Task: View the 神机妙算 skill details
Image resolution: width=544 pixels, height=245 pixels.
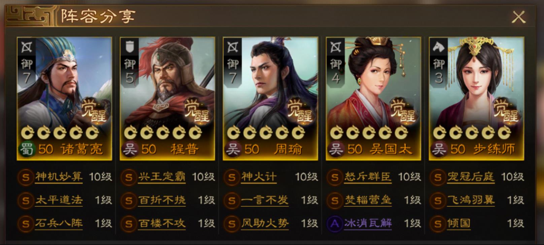Action: pyautogui.click(x=59, y=177)
